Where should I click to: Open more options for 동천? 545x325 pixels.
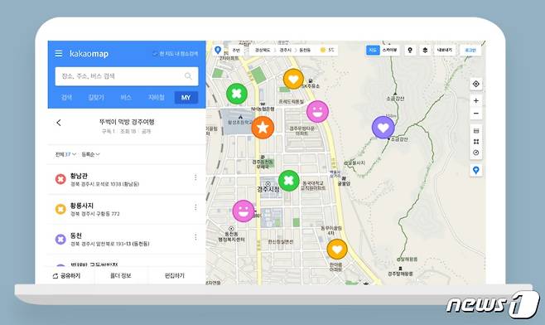(x=195, y=237)
